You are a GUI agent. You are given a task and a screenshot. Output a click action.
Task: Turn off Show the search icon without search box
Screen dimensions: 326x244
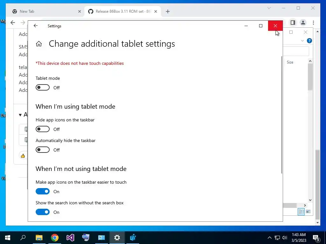pos(43,212)
